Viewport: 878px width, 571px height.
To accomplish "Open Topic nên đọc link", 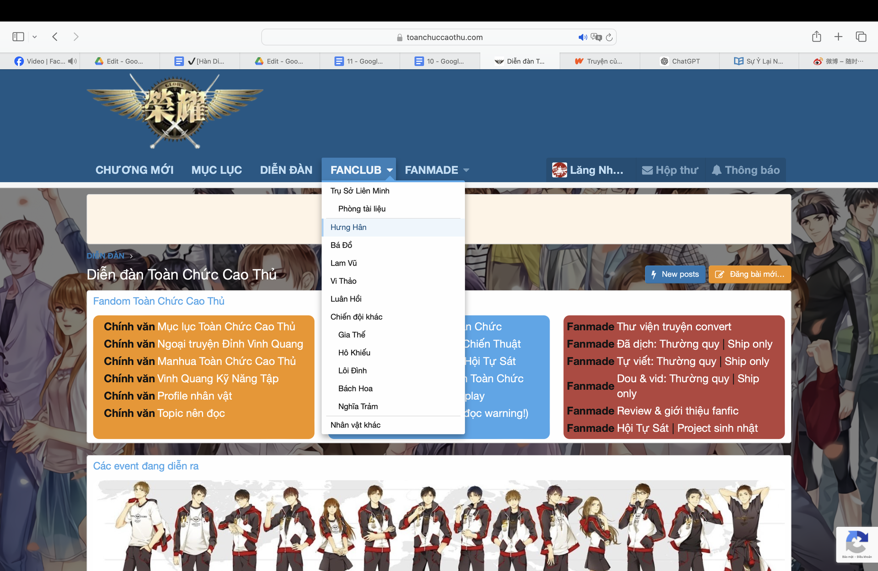I will 191,413.
